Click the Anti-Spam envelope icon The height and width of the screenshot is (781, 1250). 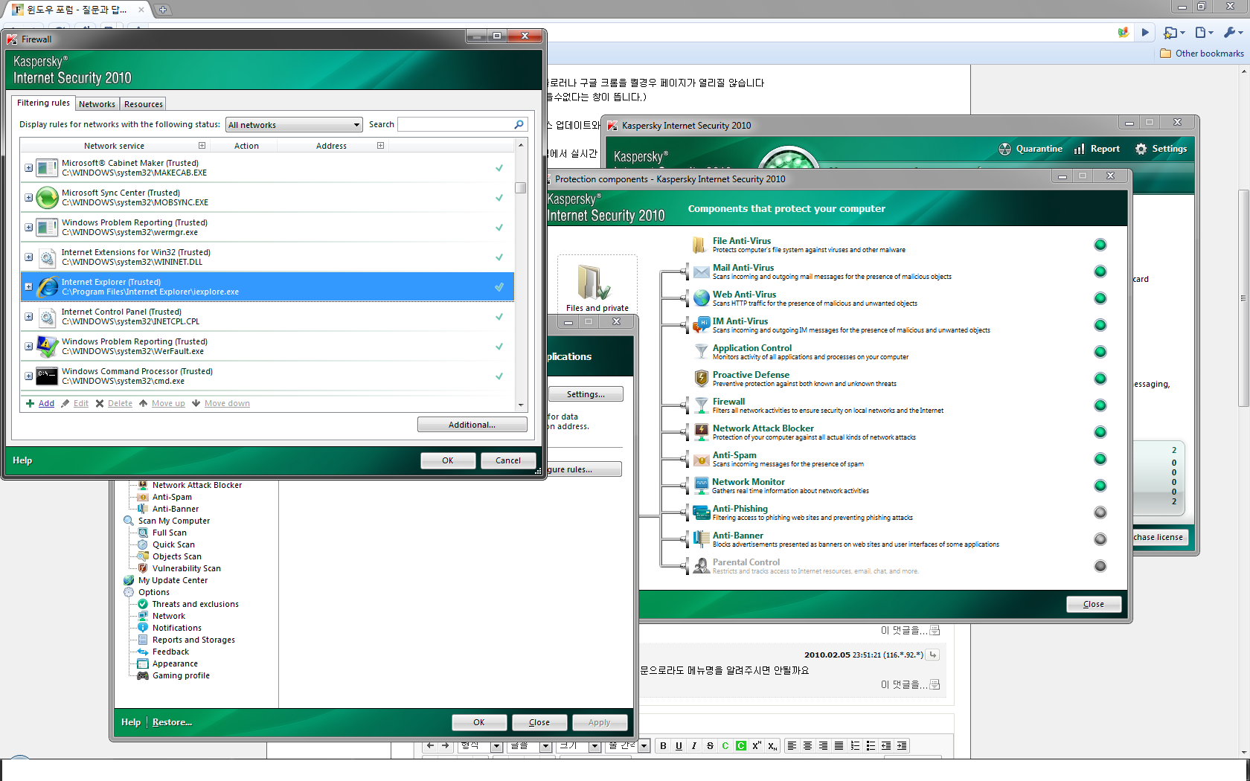tap(701, 459)
